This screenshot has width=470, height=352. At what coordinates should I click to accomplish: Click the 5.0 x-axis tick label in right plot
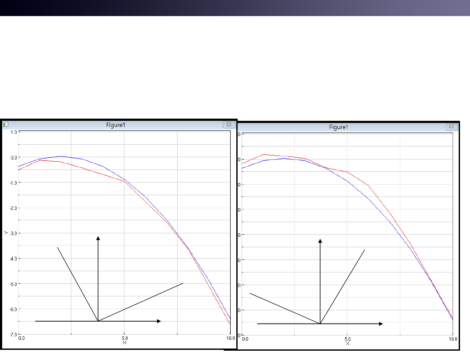347,339
